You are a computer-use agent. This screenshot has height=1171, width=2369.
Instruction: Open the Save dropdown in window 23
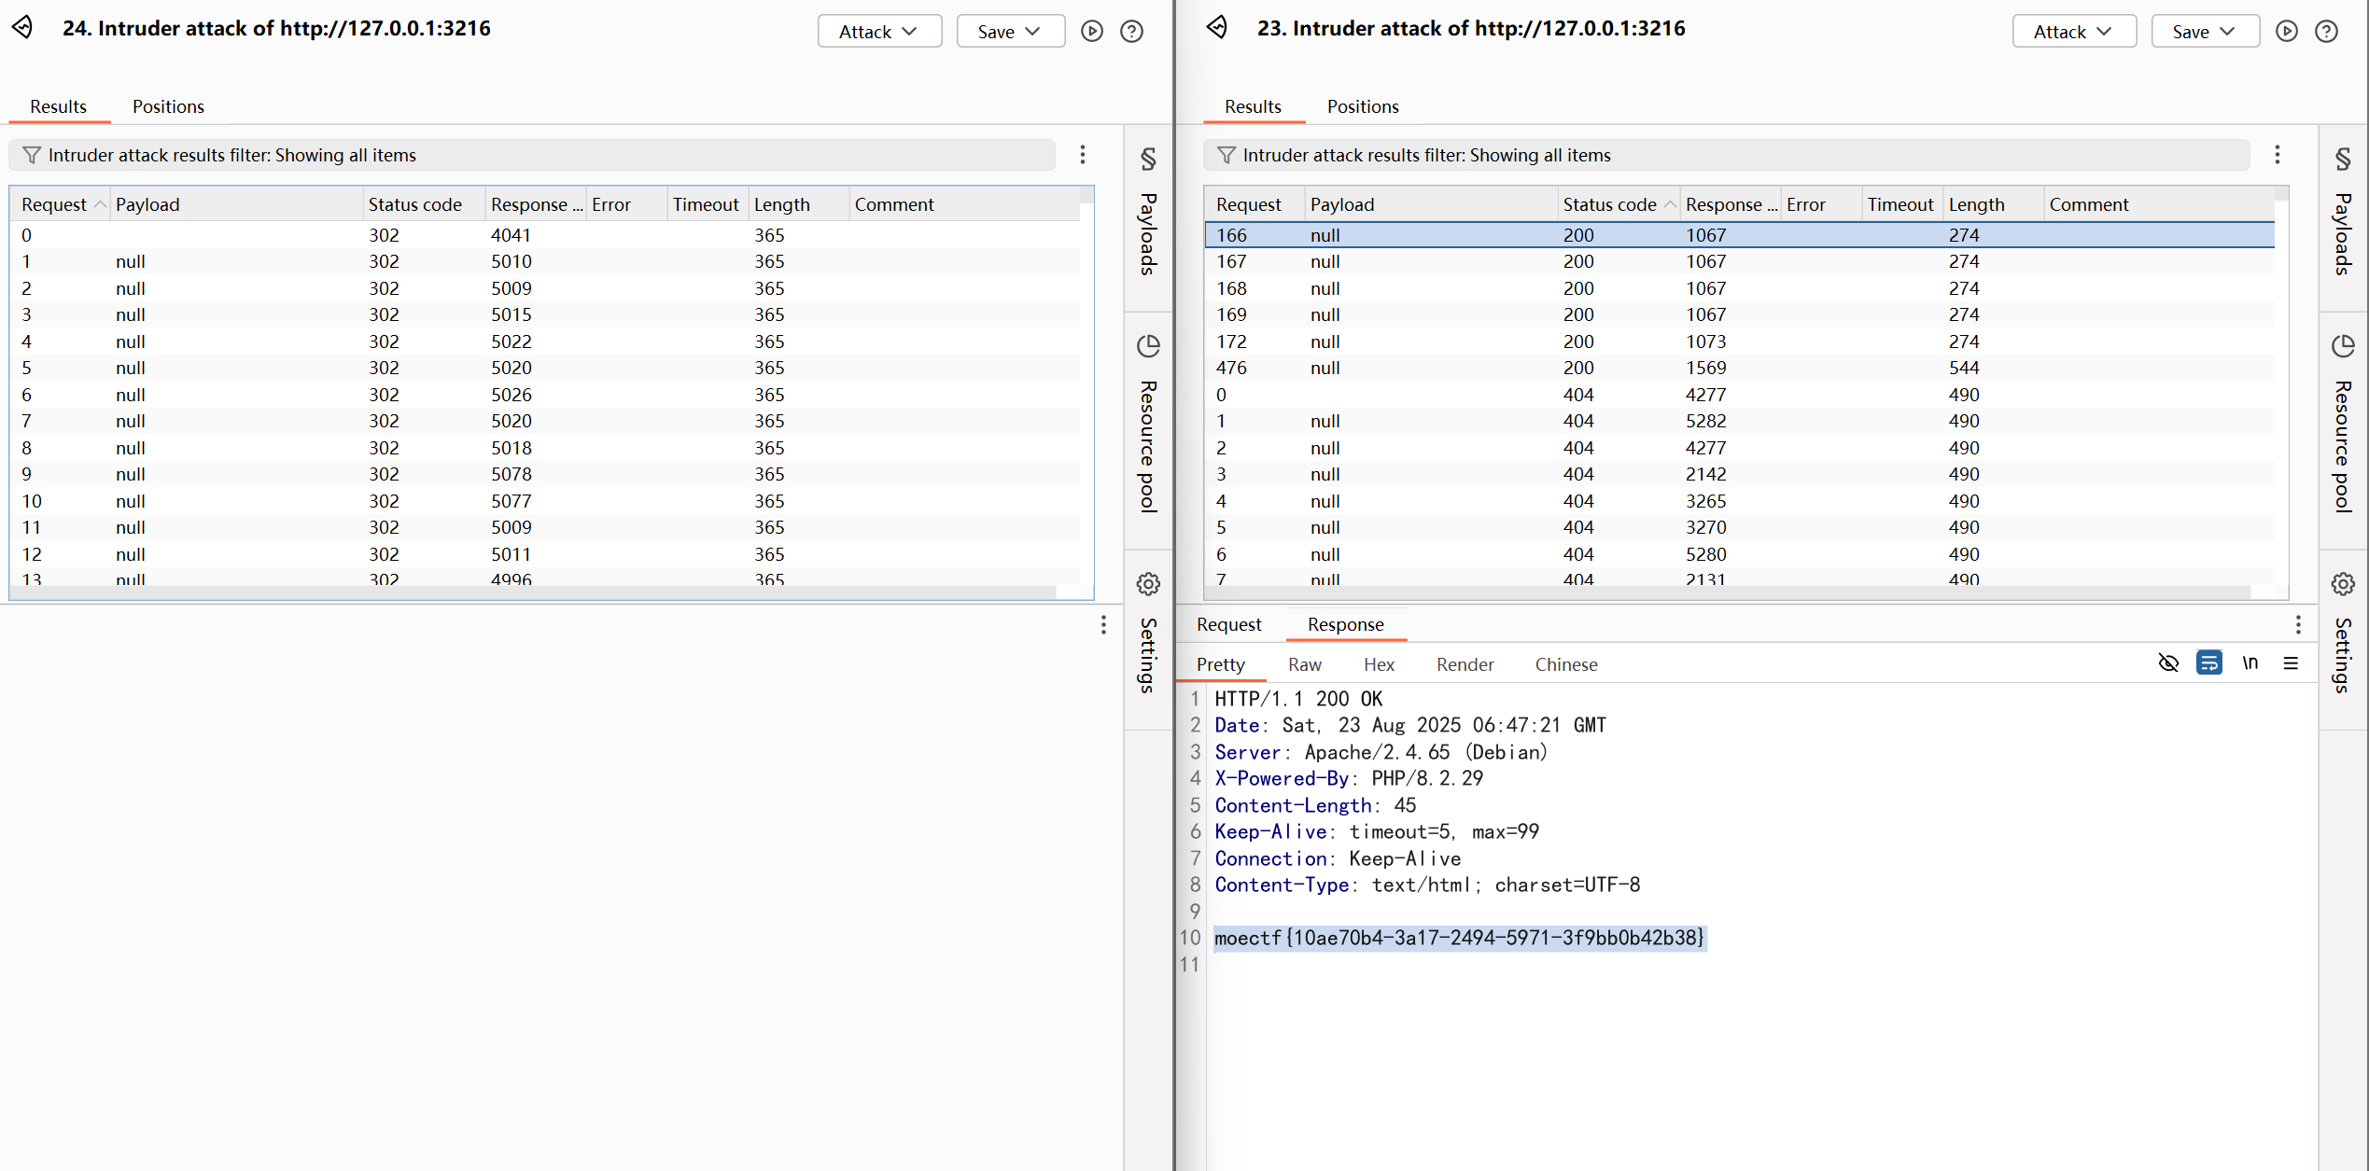(2204, 32)
